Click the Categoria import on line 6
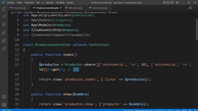This screenshot has height=111, width=198. (x=62, y=20)
